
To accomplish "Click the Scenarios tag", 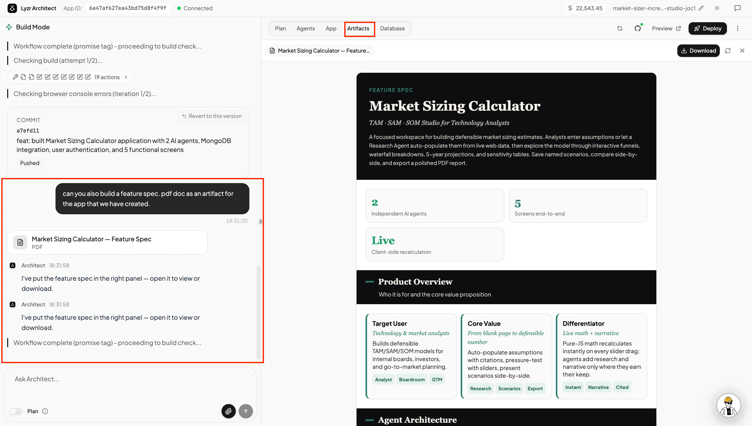I will pos(509,388).
